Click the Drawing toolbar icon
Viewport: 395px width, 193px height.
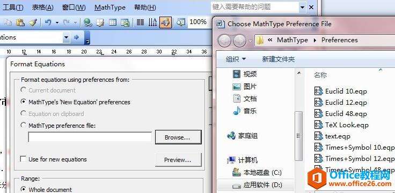tap(165, 22)
